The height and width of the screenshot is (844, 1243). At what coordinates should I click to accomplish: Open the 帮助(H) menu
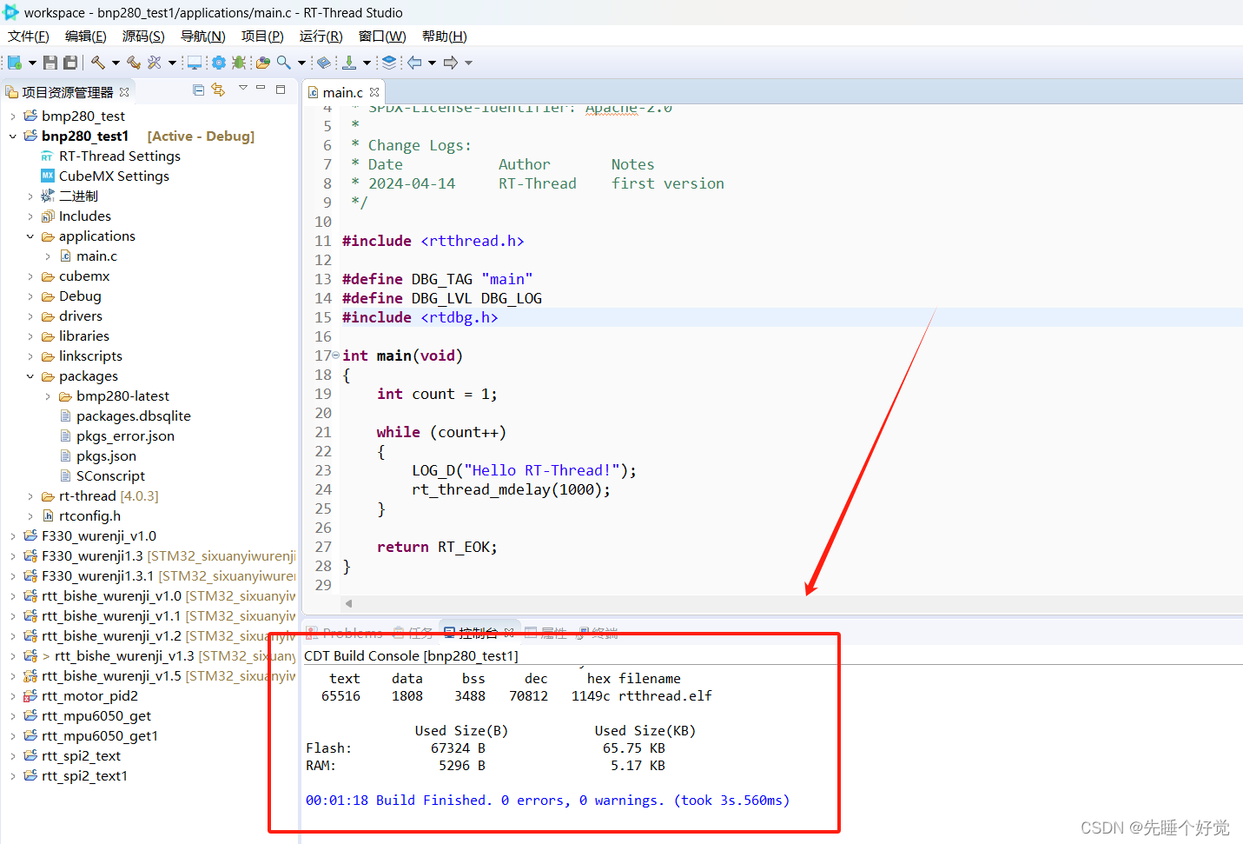coord(445,36)
